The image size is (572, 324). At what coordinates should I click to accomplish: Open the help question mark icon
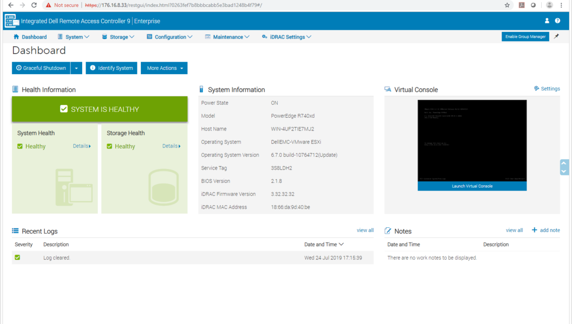point(557,21)
